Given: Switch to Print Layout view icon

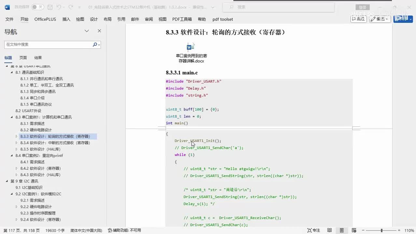Looking at the screenshot, I should pos(341,230).
